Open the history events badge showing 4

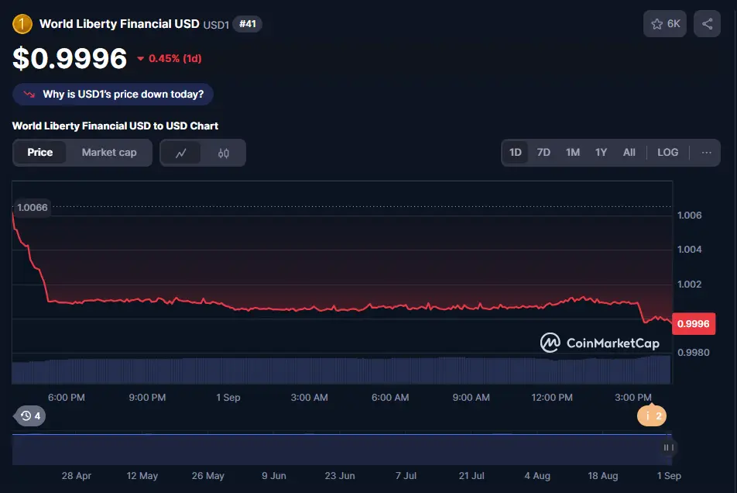30,416
